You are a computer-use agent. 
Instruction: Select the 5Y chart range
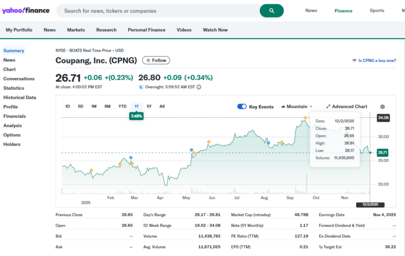pyautogui.click(x=149, y=106)
